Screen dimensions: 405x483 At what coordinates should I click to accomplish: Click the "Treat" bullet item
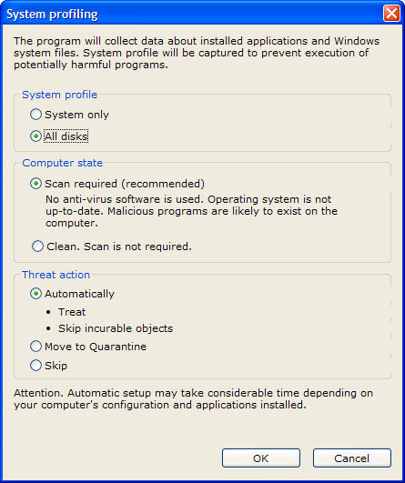[x=72, y=312]
